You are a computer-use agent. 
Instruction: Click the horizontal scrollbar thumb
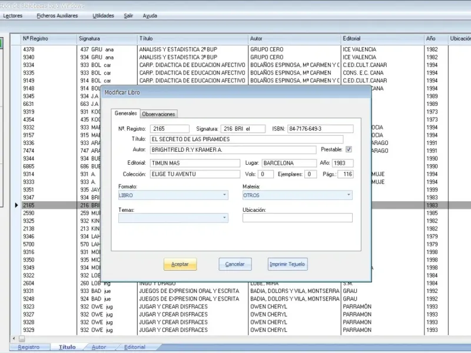(22, 339)
